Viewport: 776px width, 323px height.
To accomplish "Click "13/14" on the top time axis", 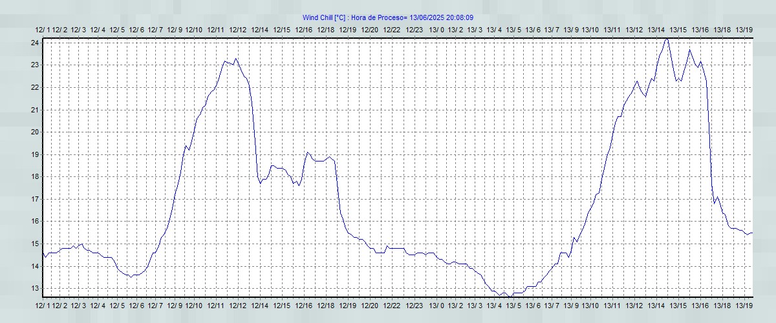I will click(x=656, y=30).
